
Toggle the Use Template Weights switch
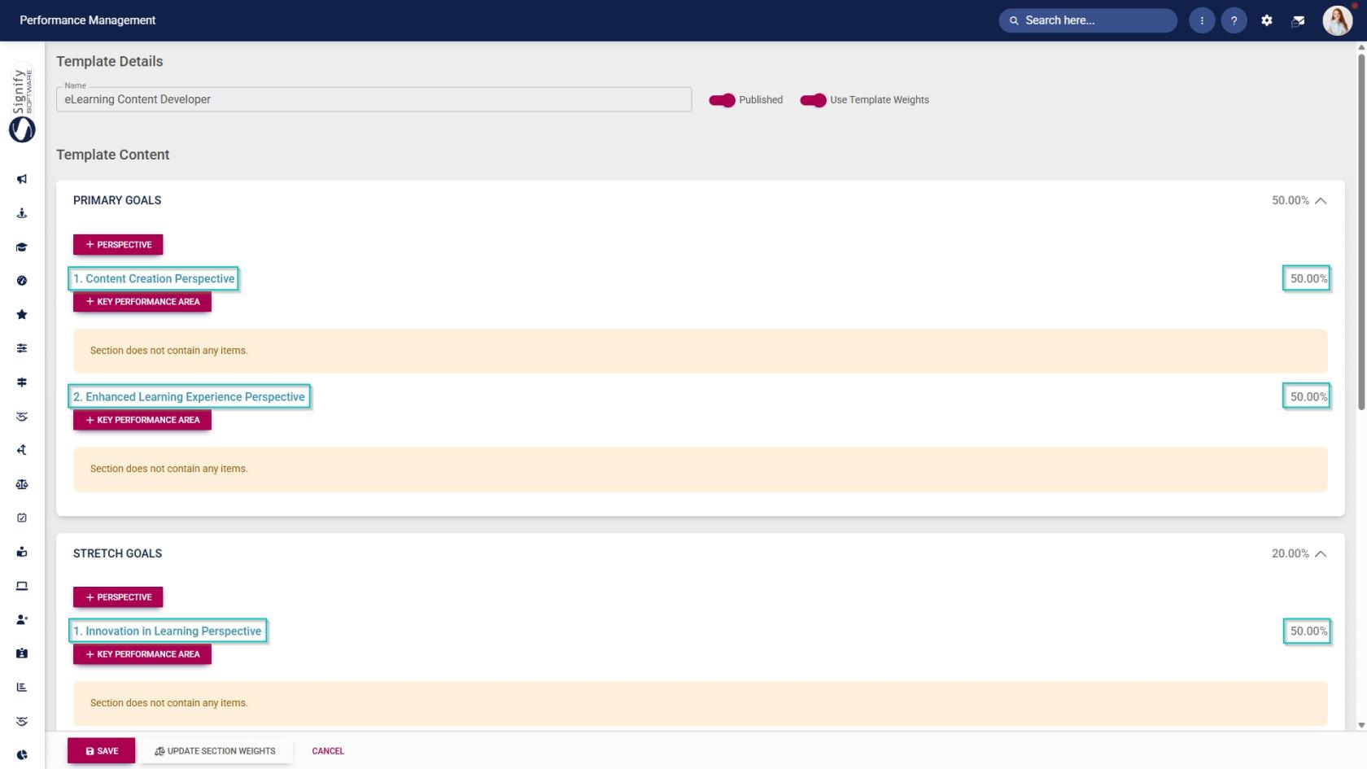[813, 100]
